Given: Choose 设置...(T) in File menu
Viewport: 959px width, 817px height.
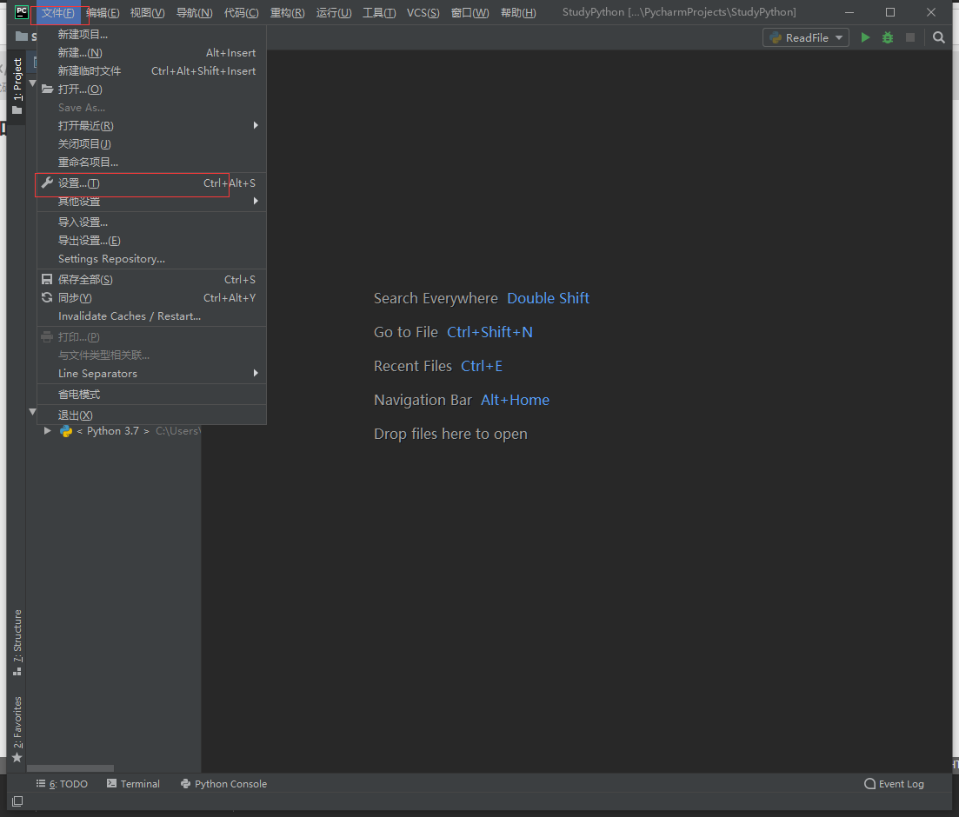Looking at the screenshot, I should (x=151, y=183).
